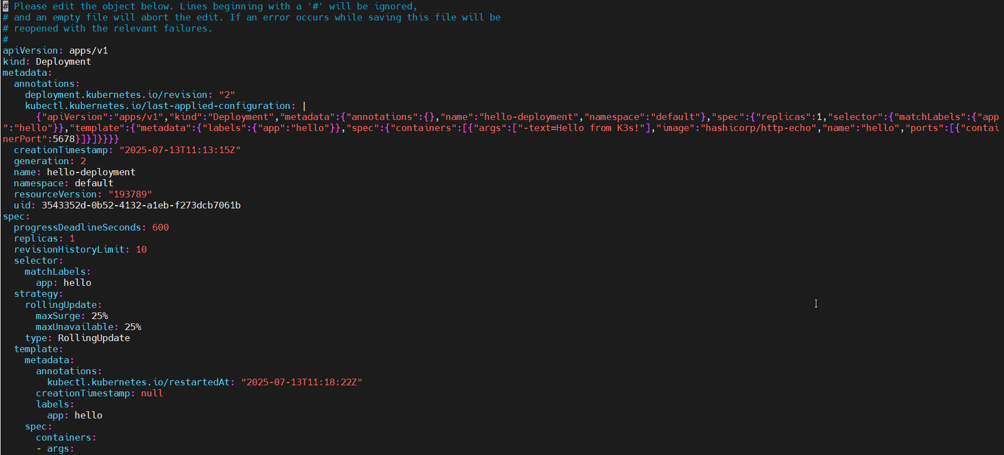Click the apiVersion value apps/v1
Viewport: 1004px width, 455px height.
(88, 51)
